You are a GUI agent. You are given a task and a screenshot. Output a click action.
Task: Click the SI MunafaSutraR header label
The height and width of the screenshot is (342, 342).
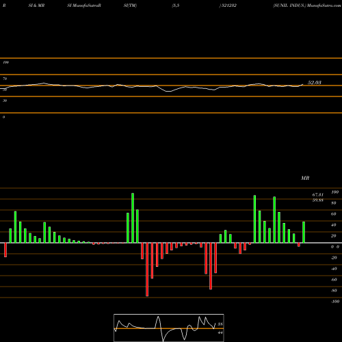pyautogui.click(x=84, y=5)
